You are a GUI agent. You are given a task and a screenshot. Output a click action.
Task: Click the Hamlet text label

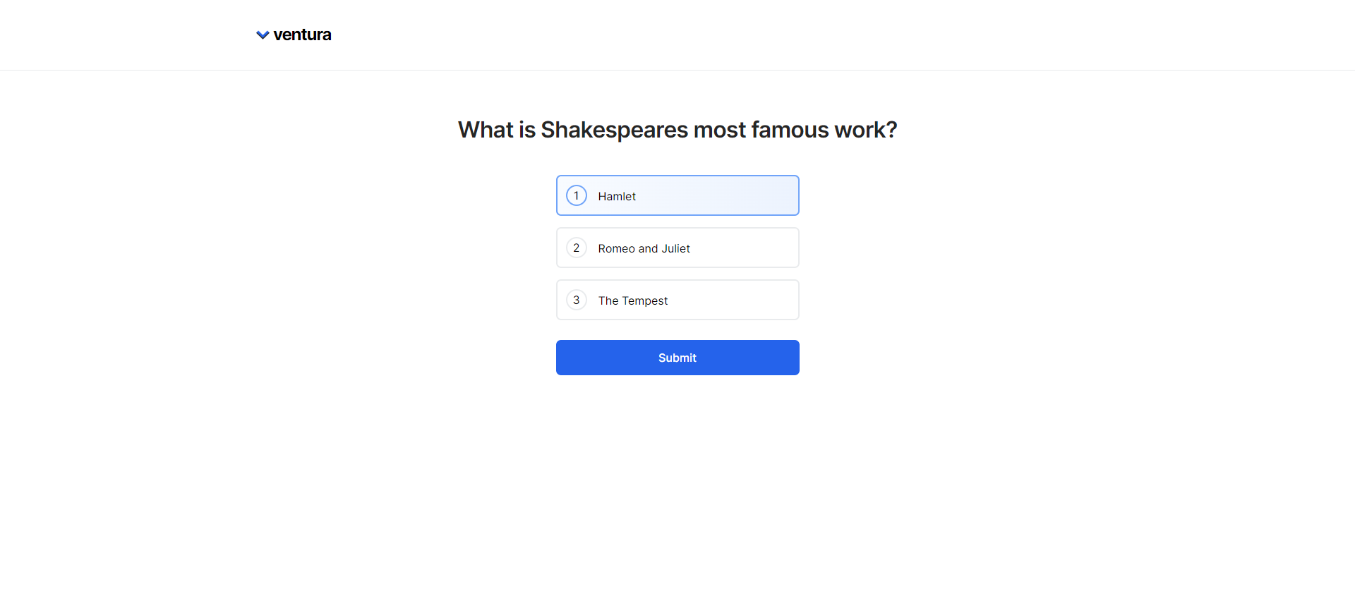pos(617,196)
